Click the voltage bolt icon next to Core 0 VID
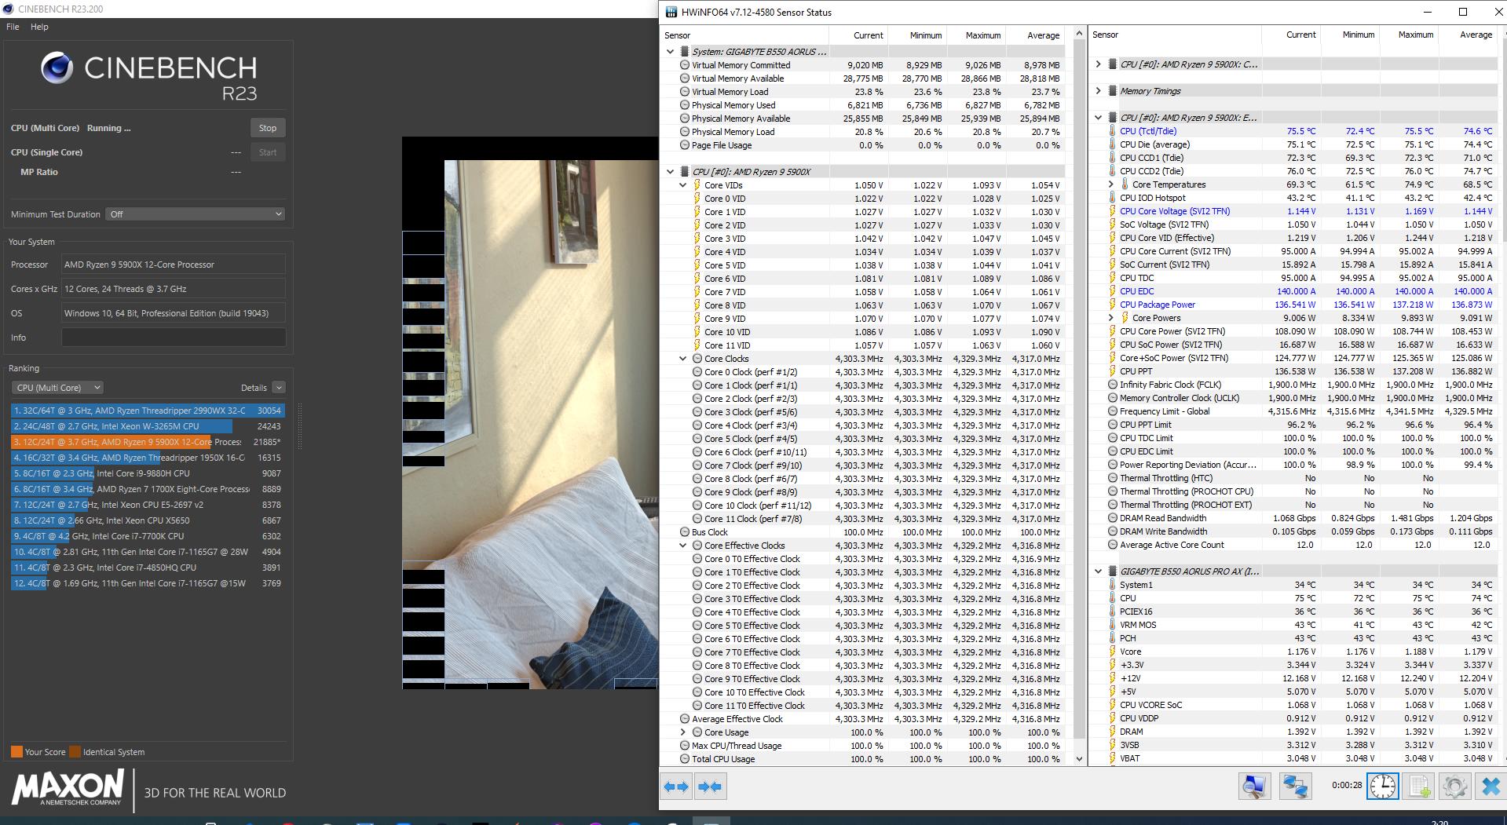1507x825 pixels. click(697, 199)
